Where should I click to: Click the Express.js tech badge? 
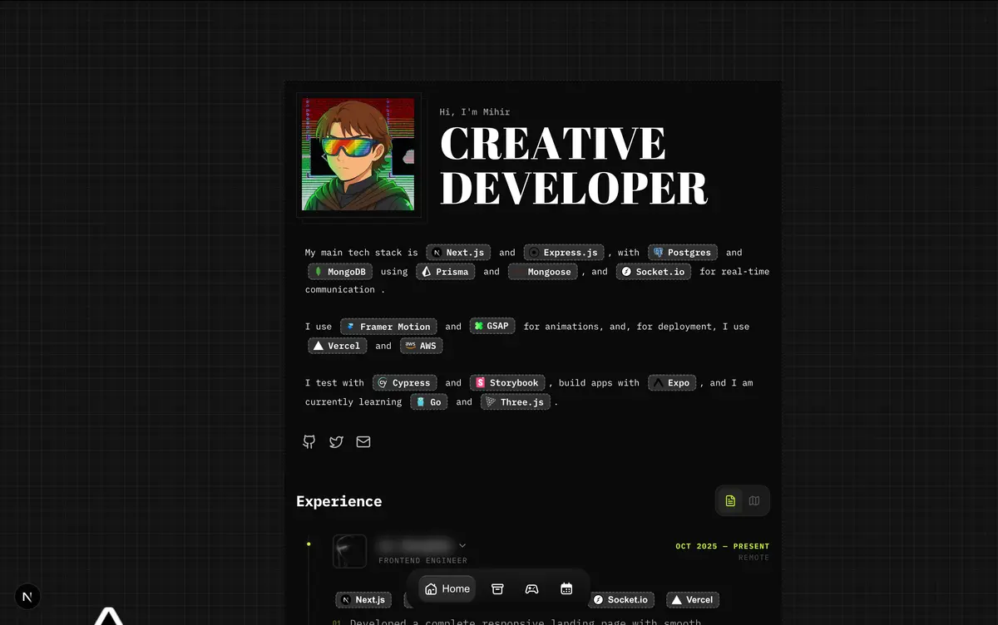tap(564, 253)
